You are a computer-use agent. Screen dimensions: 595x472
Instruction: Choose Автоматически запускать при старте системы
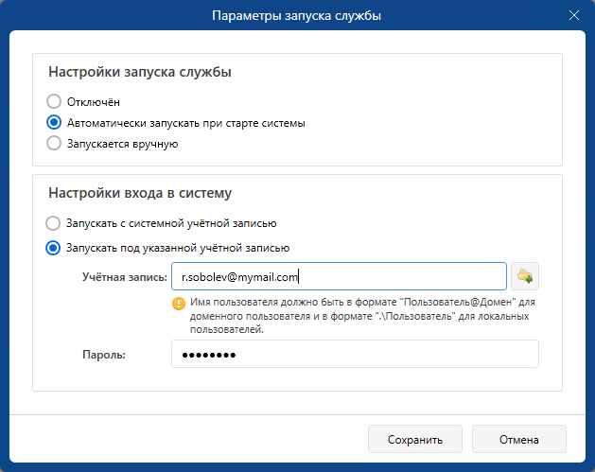pyautogui.click(x=54, y=123)
